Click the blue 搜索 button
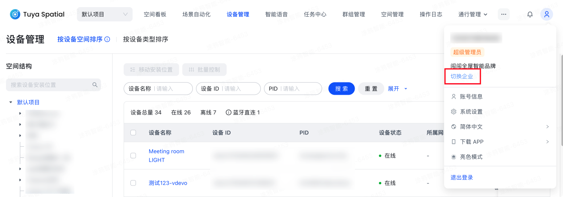 tap(341, 89)
